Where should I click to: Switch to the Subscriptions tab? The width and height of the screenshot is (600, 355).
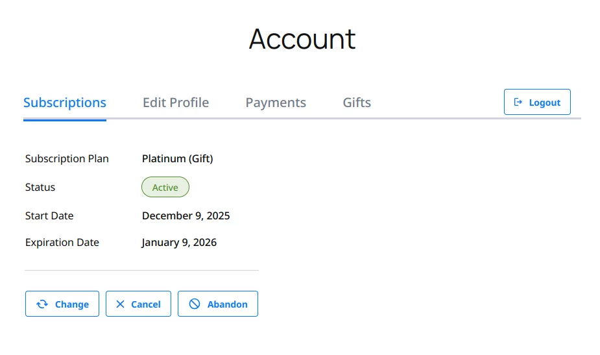click(x=65, y=103)
